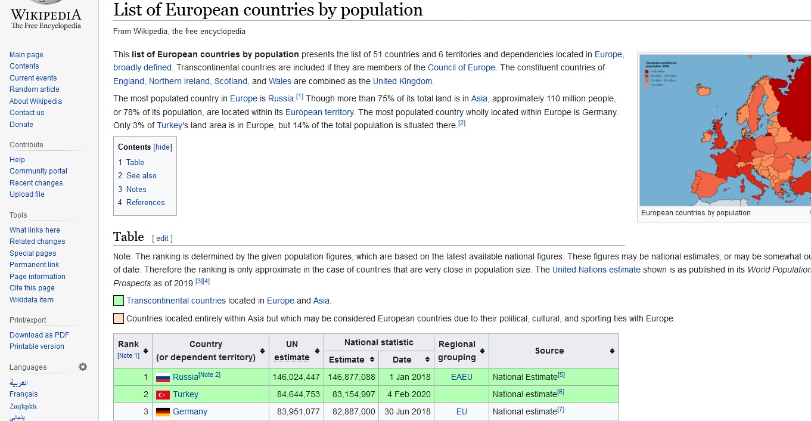Open Recent changes link
This screenshot has width=811, height=421.
coord(36,183)
